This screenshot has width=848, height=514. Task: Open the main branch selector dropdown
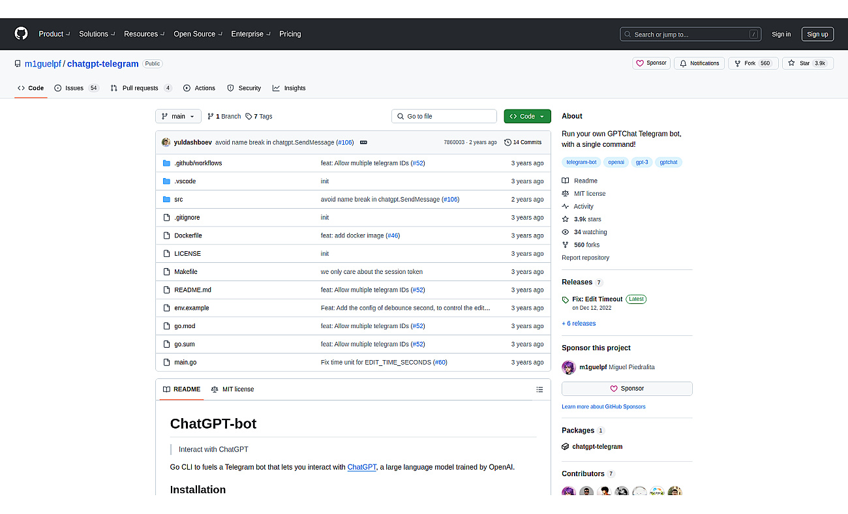(178, 116)
